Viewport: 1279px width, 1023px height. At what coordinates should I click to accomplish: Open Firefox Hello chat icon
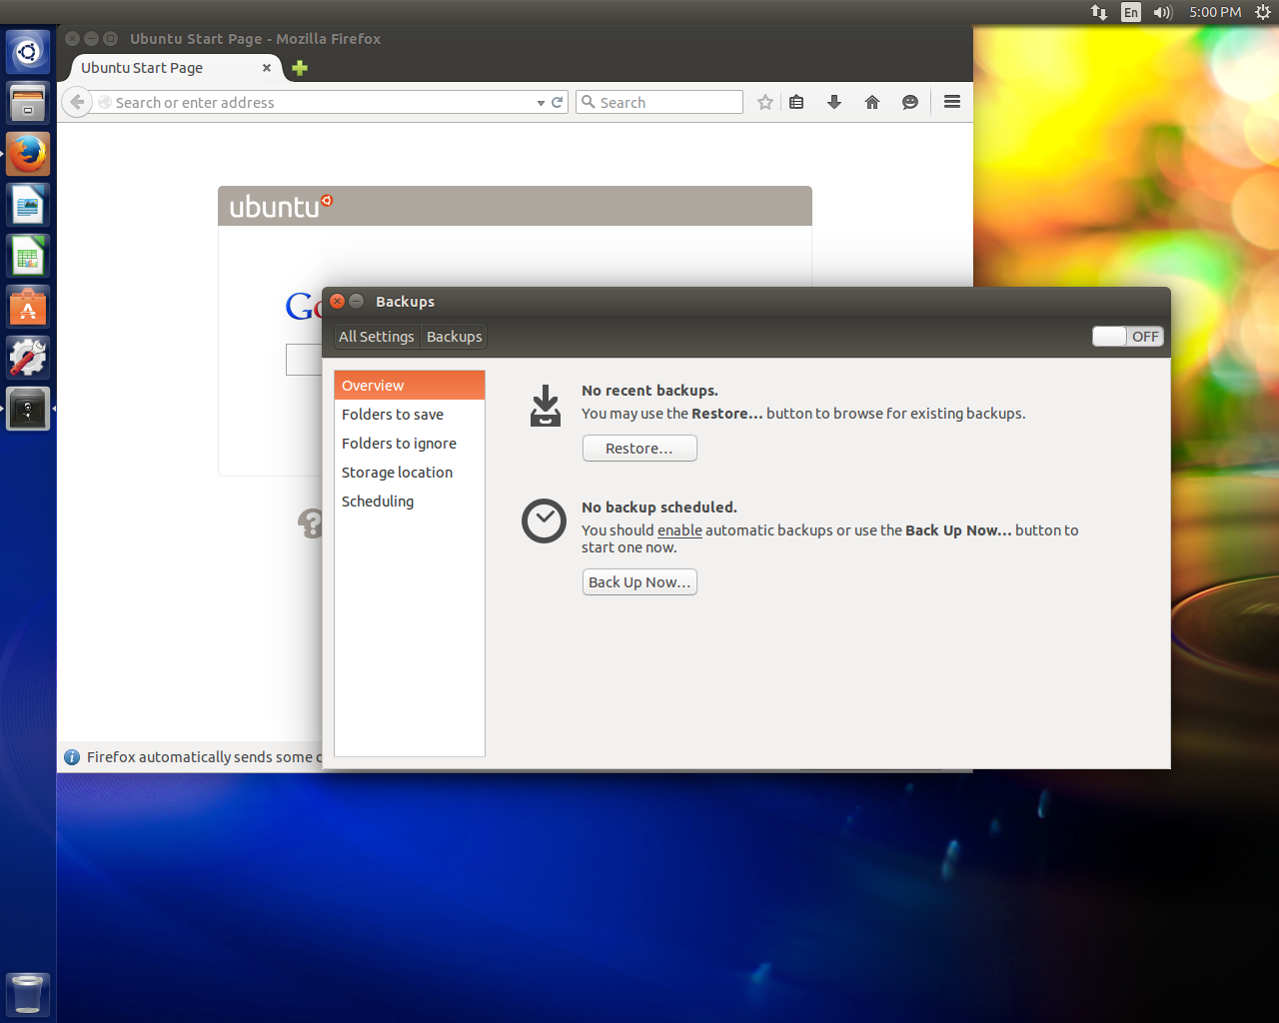[x=910, y=102]
